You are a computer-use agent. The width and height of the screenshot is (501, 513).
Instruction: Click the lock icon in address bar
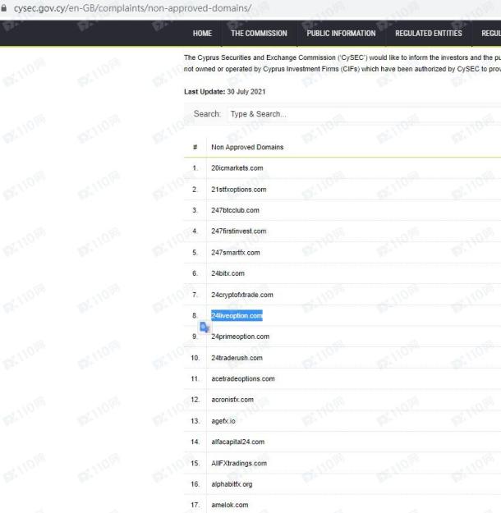click(3, 8)
